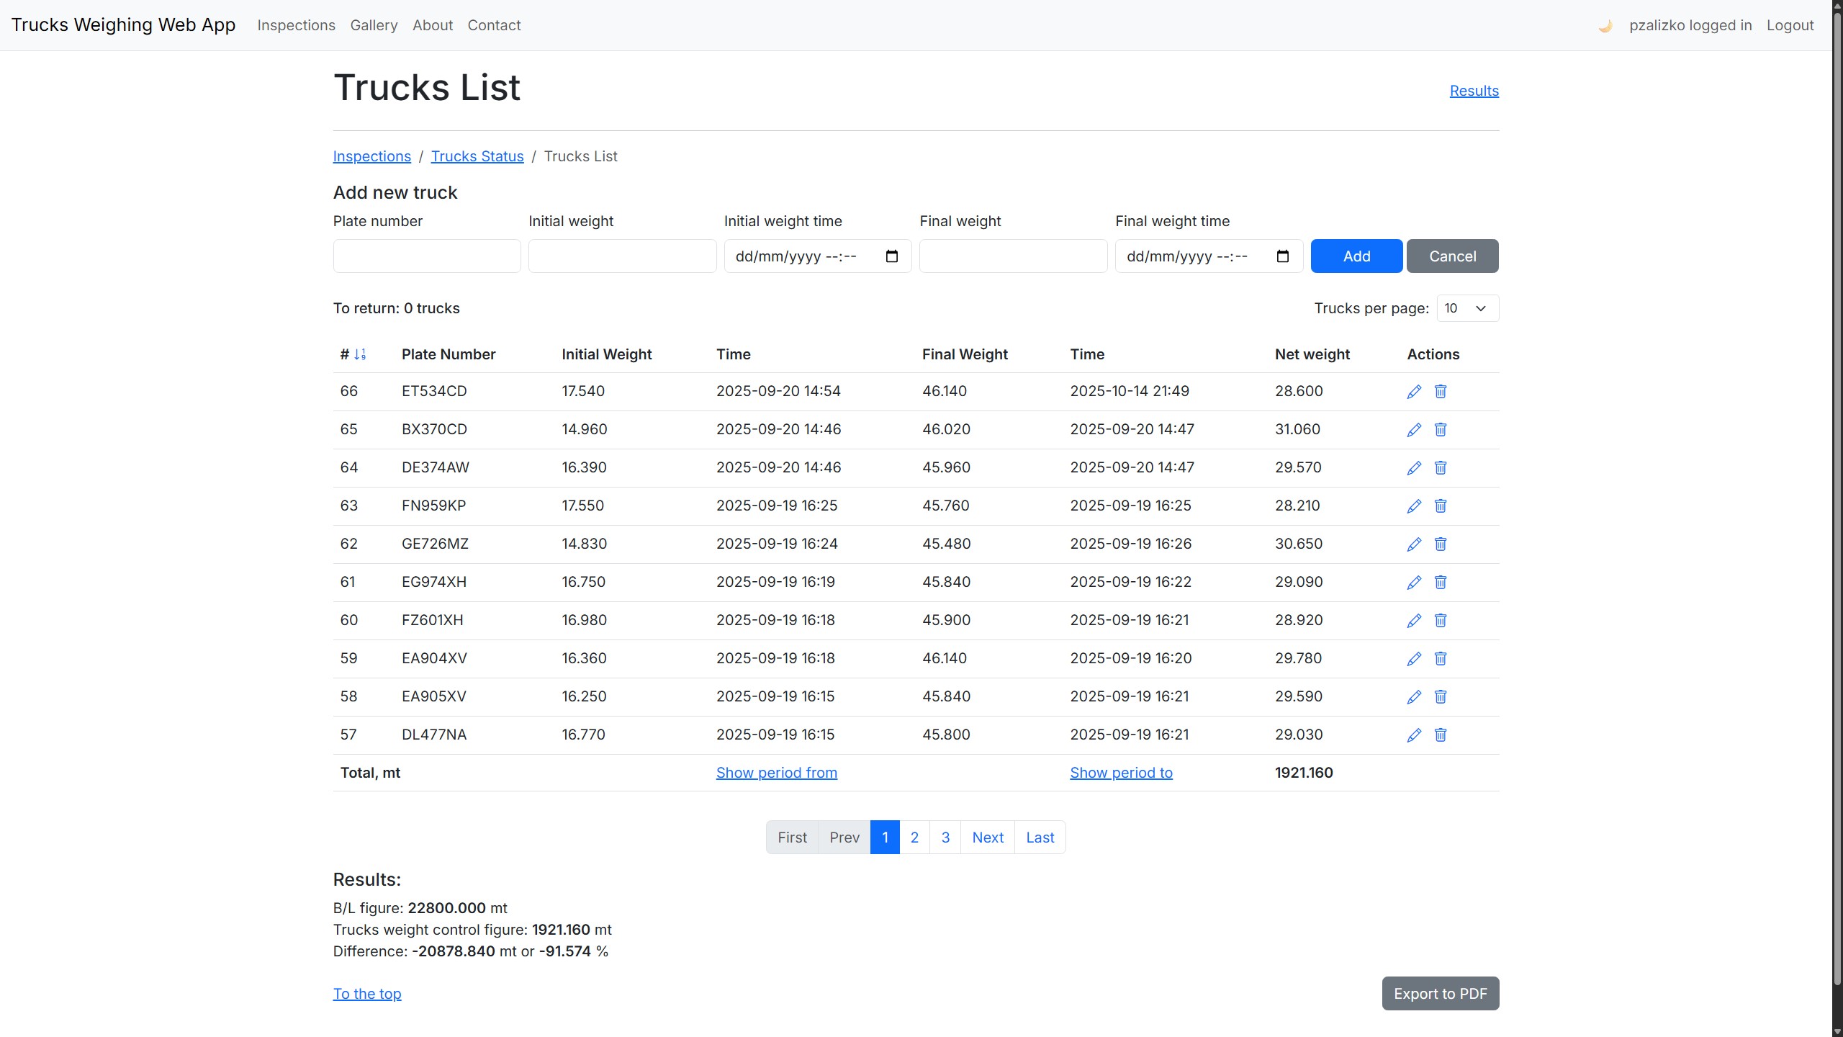Edit truck ET534CD with pencil icon
This screenshot has height=1037, width=1843.
tap(1414, 392)
